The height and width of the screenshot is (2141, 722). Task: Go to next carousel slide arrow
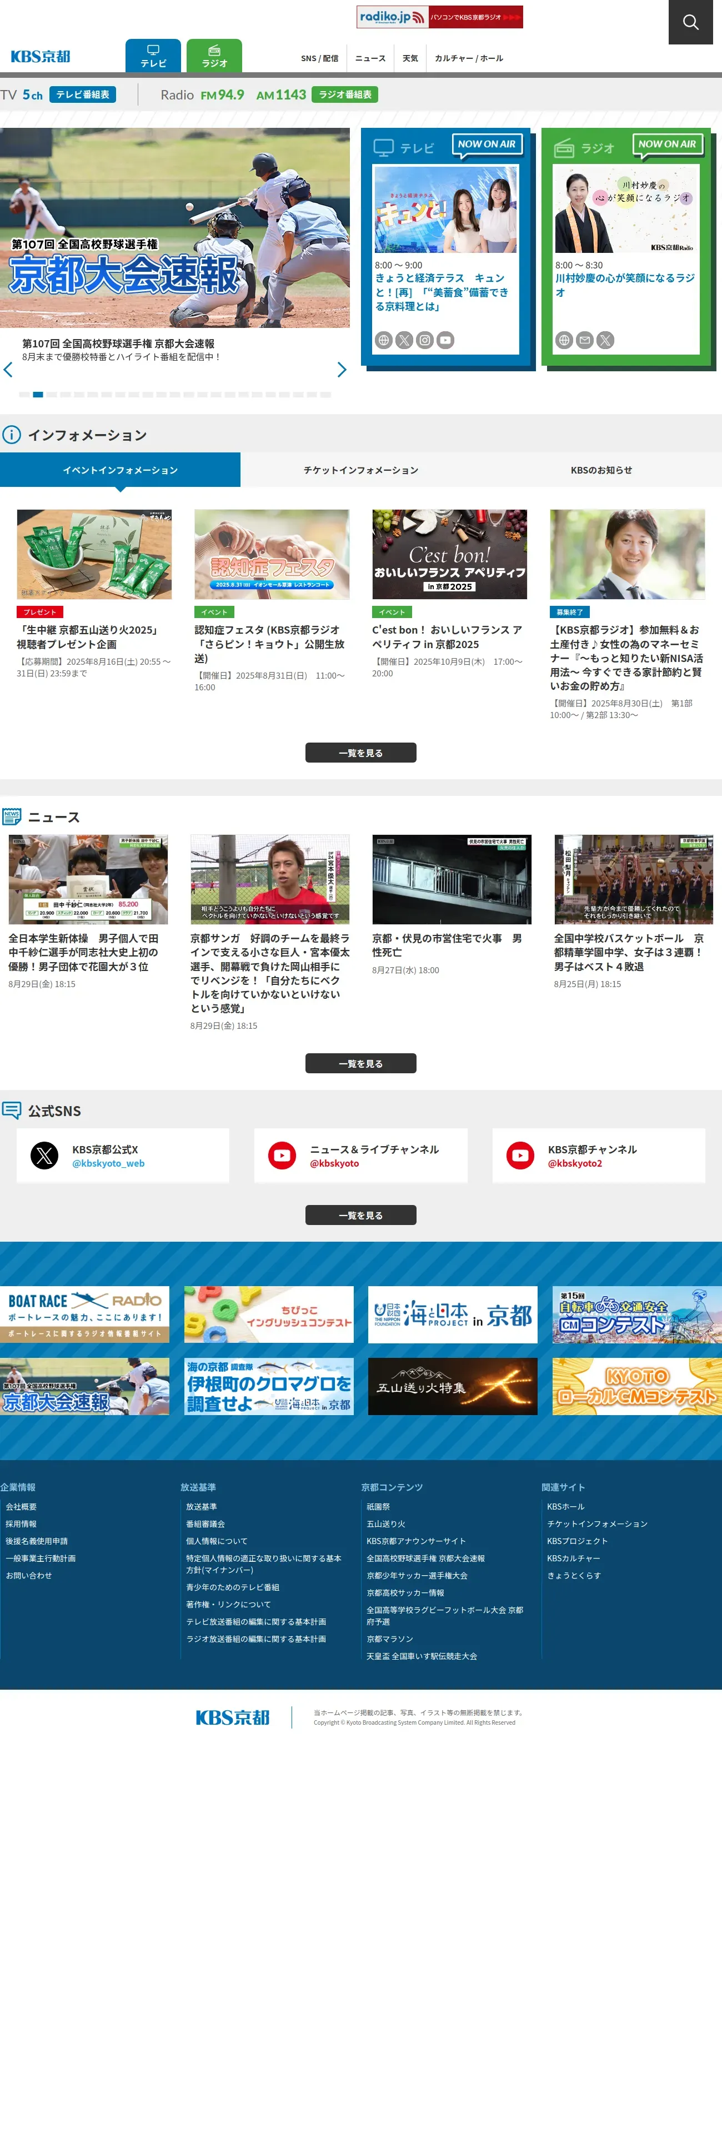point(342,370)
